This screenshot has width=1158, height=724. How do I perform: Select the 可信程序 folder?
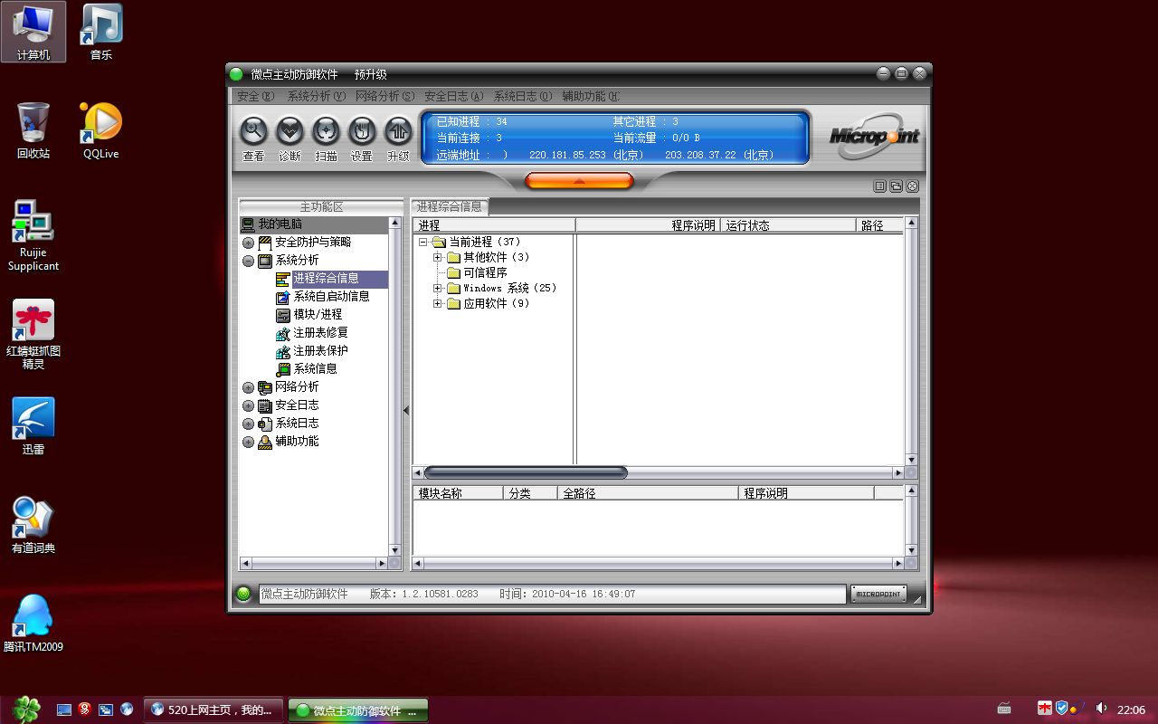pos(477,272)
